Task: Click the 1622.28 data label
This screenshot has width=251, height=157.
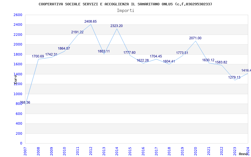Action: click(x=143, y=61)
